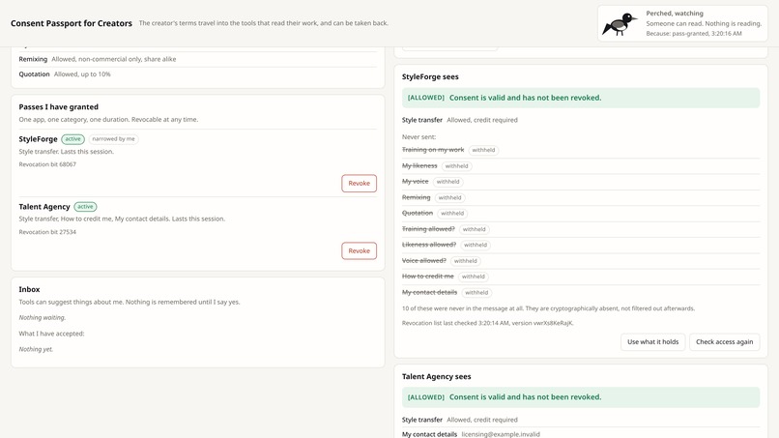Screen dimensions: 779x438
Task: Click 'StyleForge sees' heading
Action: [x=430, y=76]
